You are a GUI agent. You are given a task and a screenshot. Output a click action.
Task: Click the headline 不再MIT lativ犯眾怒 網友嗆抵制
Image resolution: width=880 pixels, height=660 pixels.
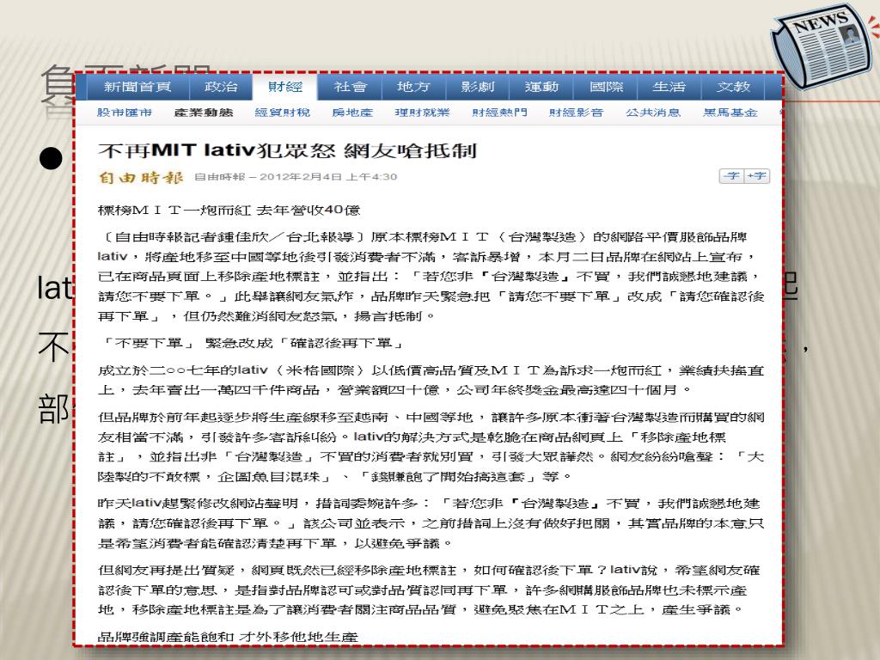click(x=287, y=150)
